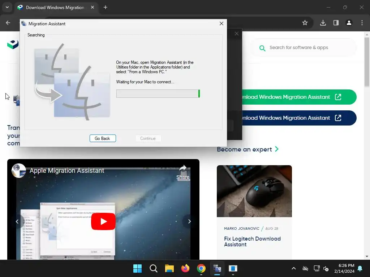Click the chevron next to Become an expert
Screen dimensions: 370x277
(277, 149)
